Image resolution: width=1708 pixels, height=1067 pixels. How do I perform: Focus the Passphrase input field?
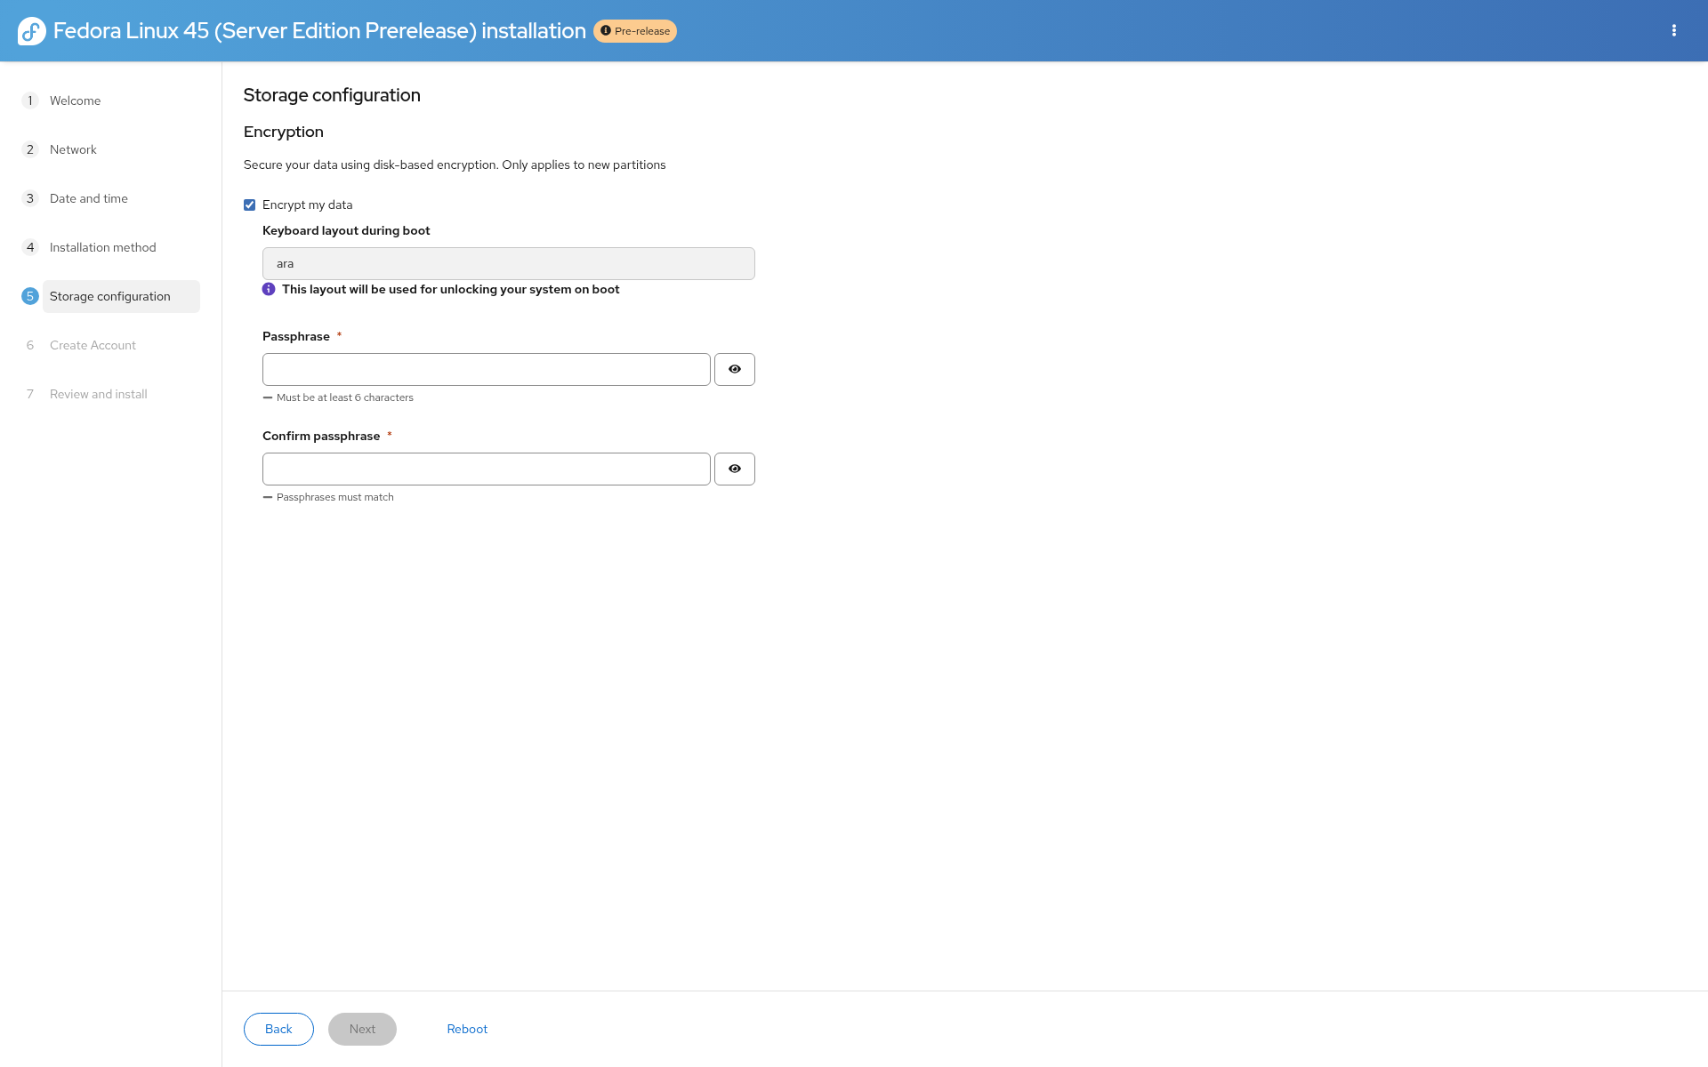pyautogui.click(x=487, y=370)
